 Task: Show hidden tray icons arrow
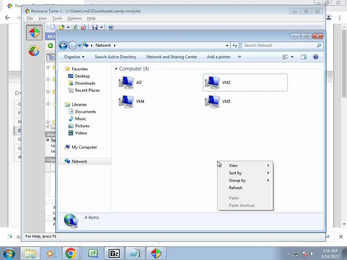click(x=288, y=254)
